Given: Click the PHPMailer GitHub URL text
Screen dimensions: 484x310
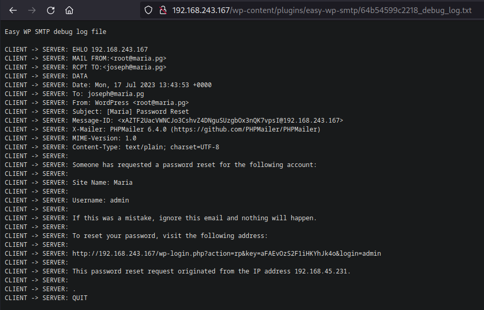Looking at the screenshot, I should point(245,129).
